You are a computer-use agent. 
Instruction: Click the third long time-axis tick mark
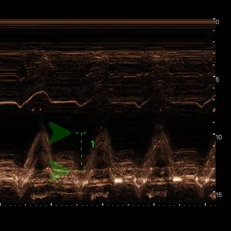154,204
